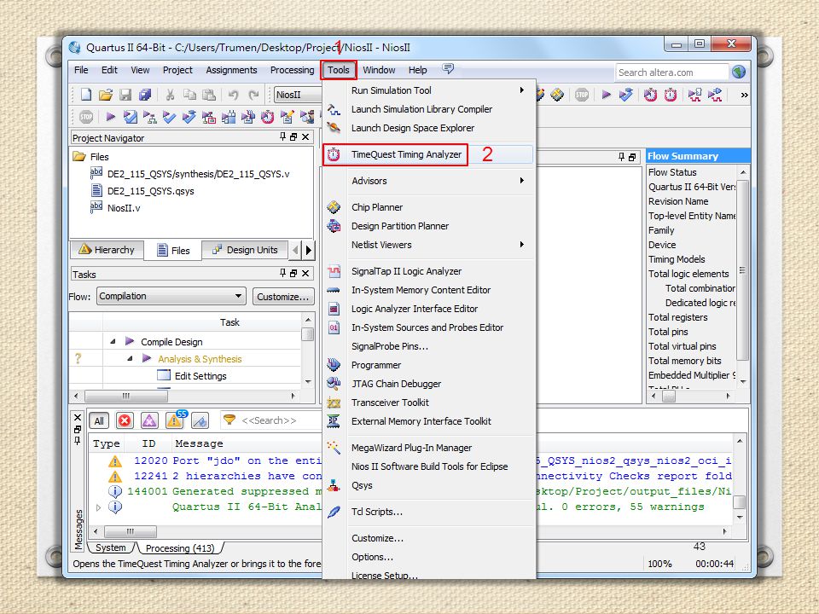819x614 pixels.
Task: Click the EDA Netlist Writer pencil icon
Action: coord(288,117)
